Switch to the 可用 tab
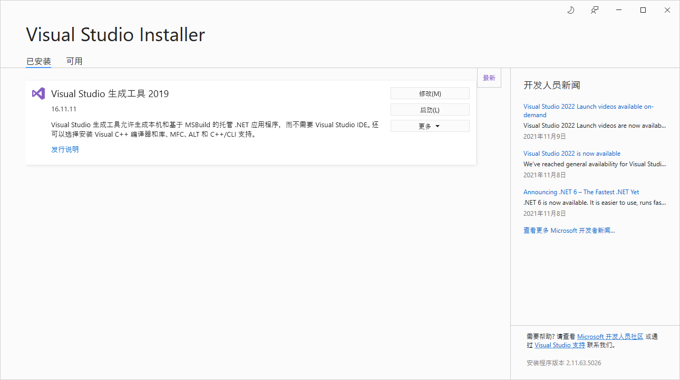Viewport: 680px width, 380px height. [74, 61]
